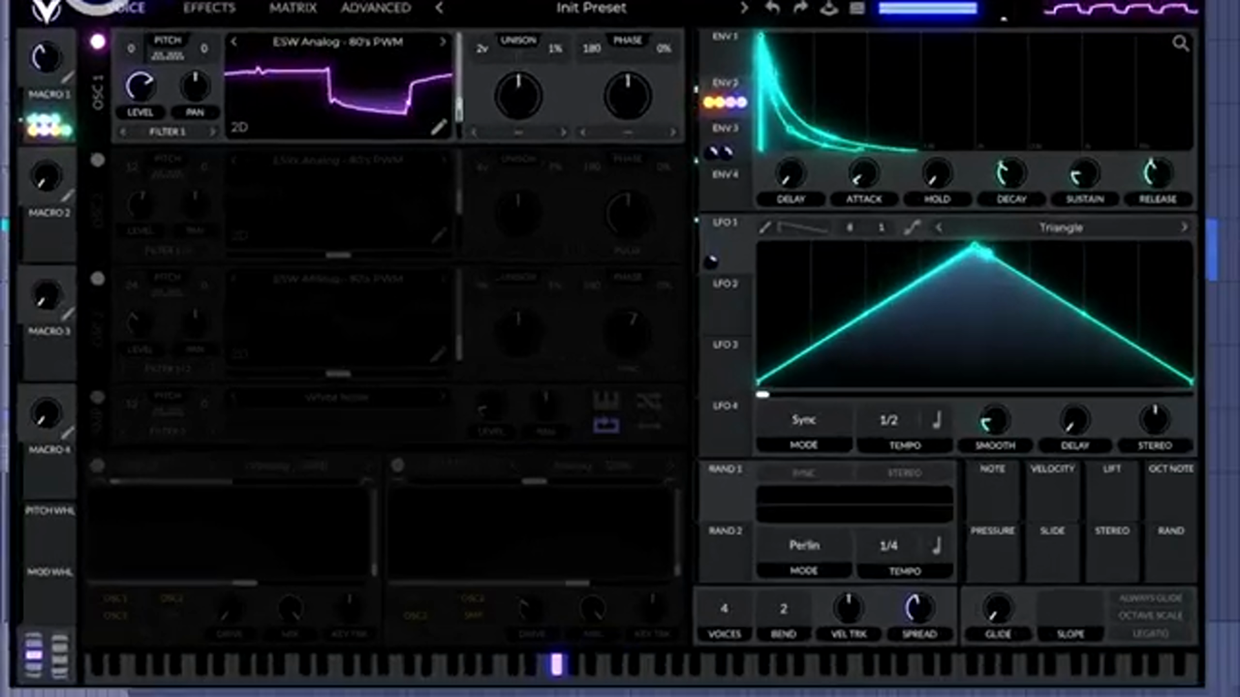Click the LFO 1 smooth curve icon

click(912, 227)
